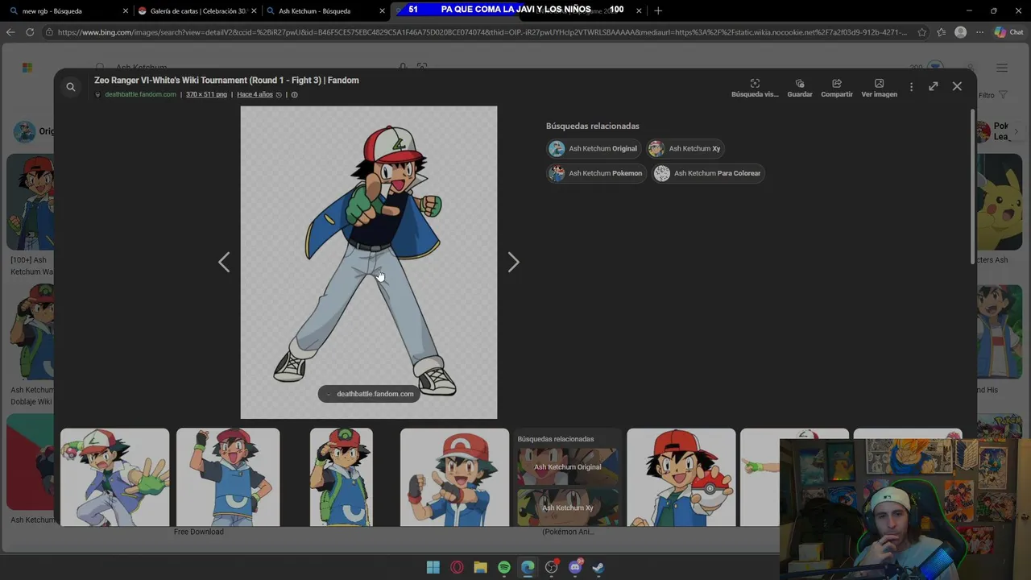The image size is (1031, 580).
Task: Open the deathbattle.fandom.com source link
Action: [140, 94]
